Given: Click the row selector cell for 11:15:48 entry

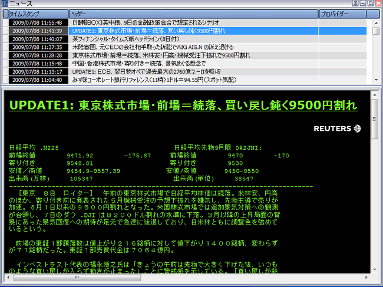Looking at the screenshot, I should point(6,64).
